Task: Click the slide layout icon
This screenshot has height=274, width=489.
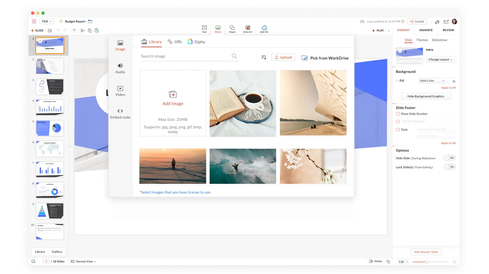Action: click(x=50, y=31)
